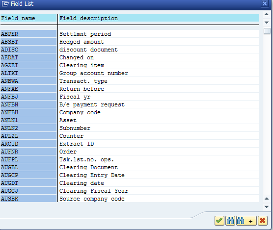Click the Field List title icon
Viewport: 273px width, 230px height.
point(5,3)
